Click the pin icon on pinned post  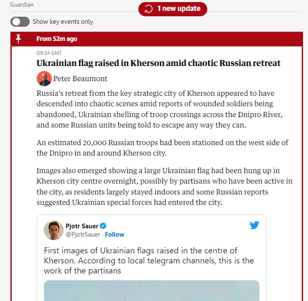point(18,39)
